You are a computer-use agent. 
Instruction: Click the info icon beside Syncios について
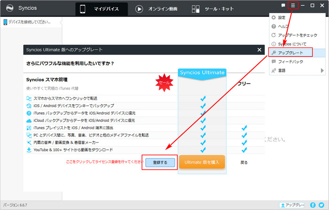(274, 44)
